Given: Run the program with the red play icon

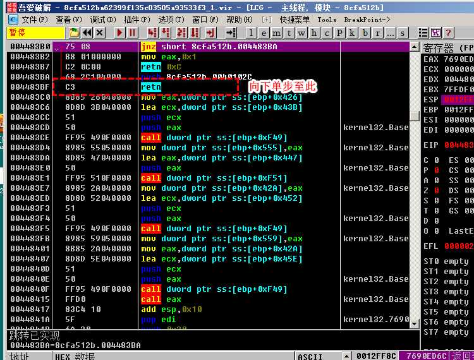Looking at the screenshot, I should [119, 33].
